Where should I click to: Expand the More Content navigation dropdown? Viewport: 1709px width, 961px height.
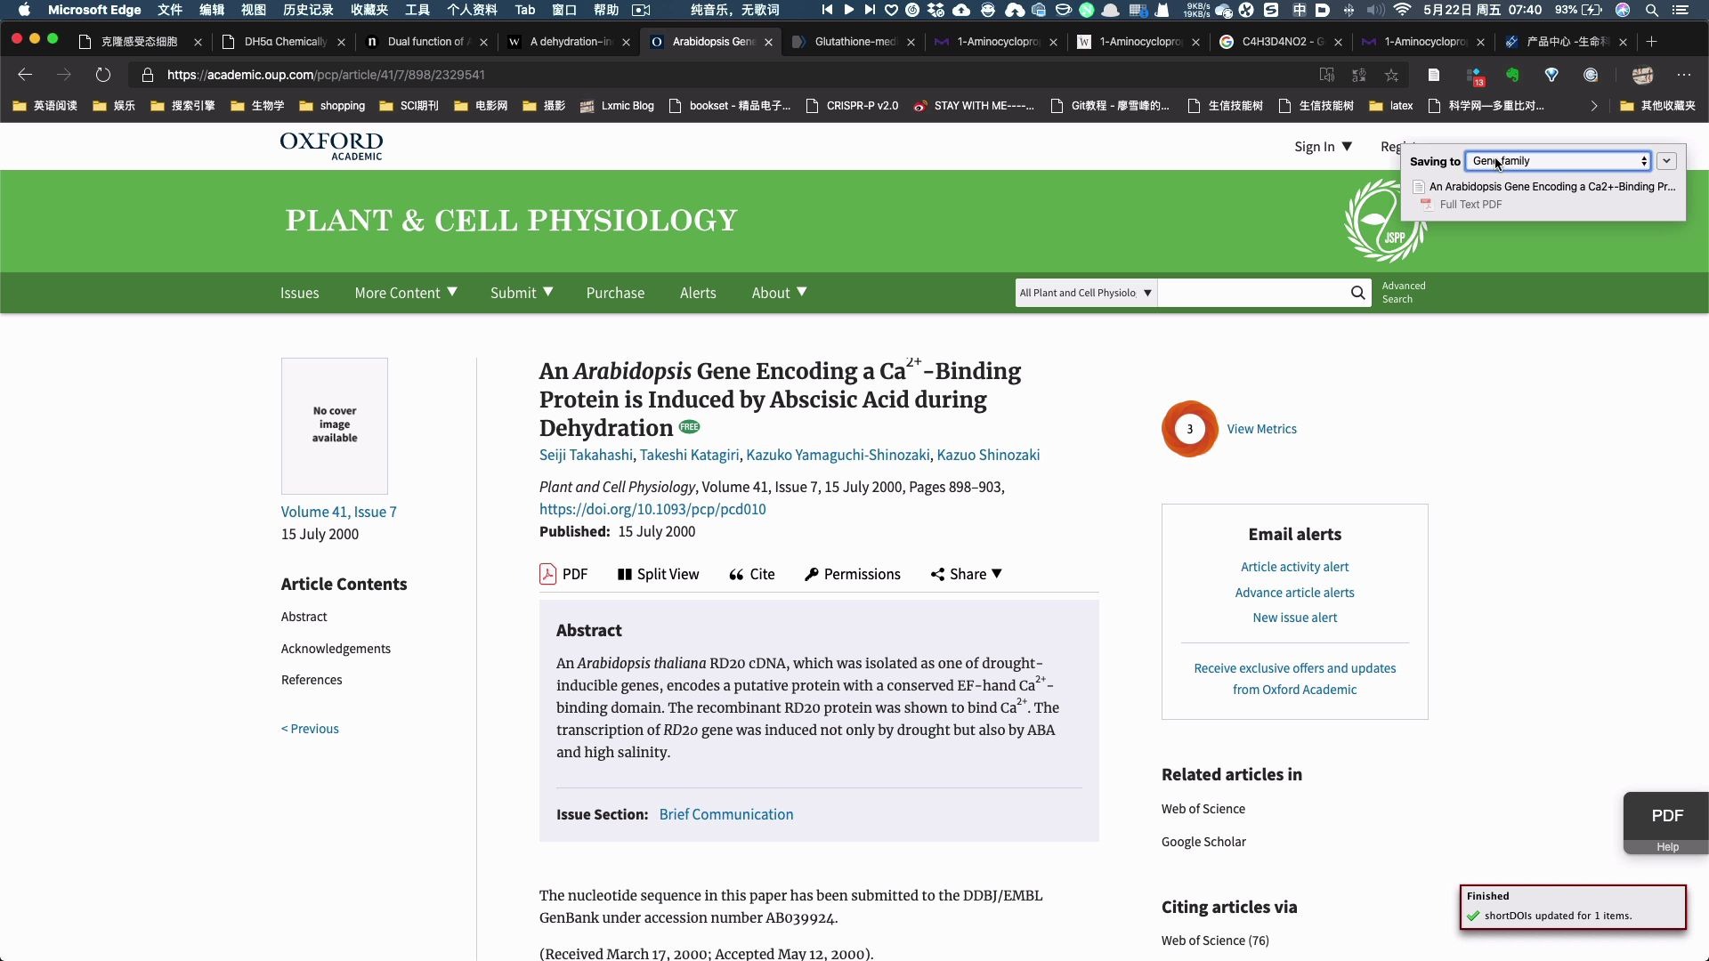click(x=405, y=291)
